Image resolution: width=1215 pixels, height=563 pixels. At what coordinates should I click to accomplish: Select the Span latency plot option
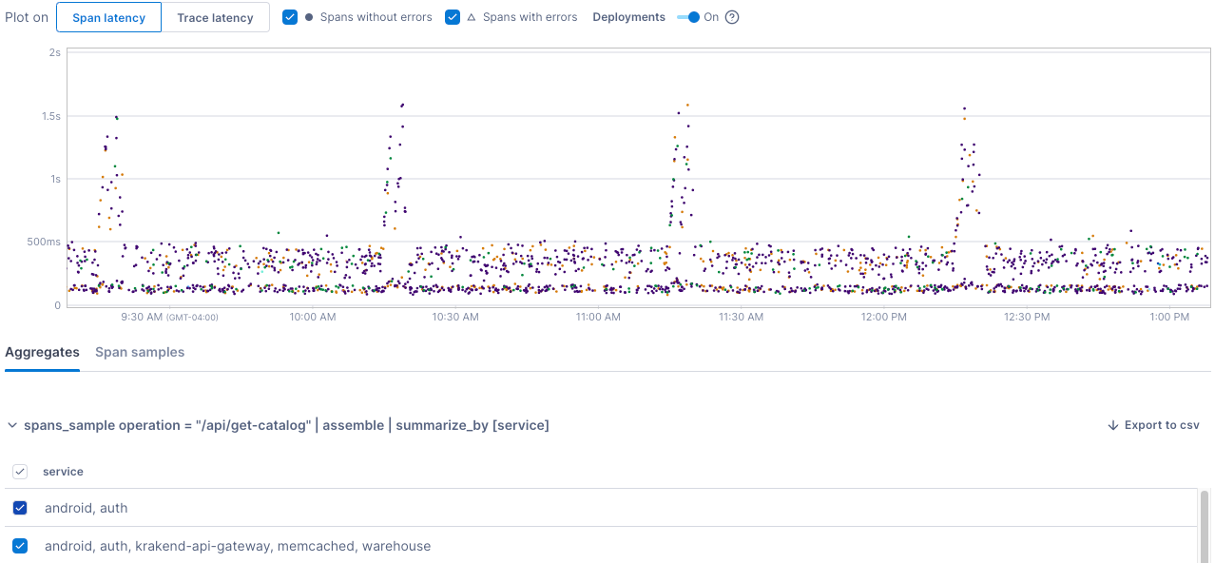click(x=108, y=17)
